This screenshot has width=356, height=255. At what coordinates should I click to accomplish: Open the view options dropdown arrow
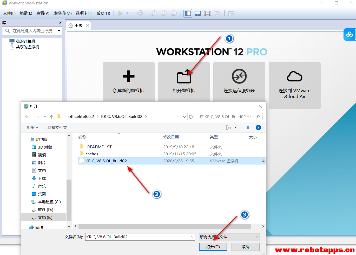[236, 127]
